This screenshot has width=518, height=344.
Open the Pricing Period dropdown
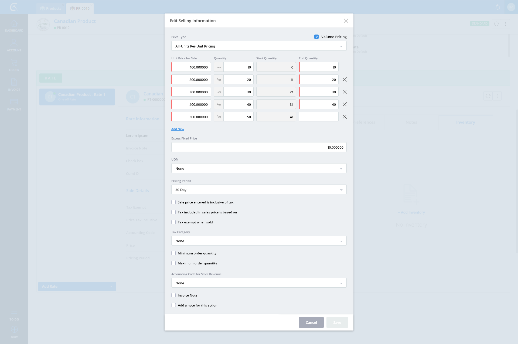click(259, 190)
